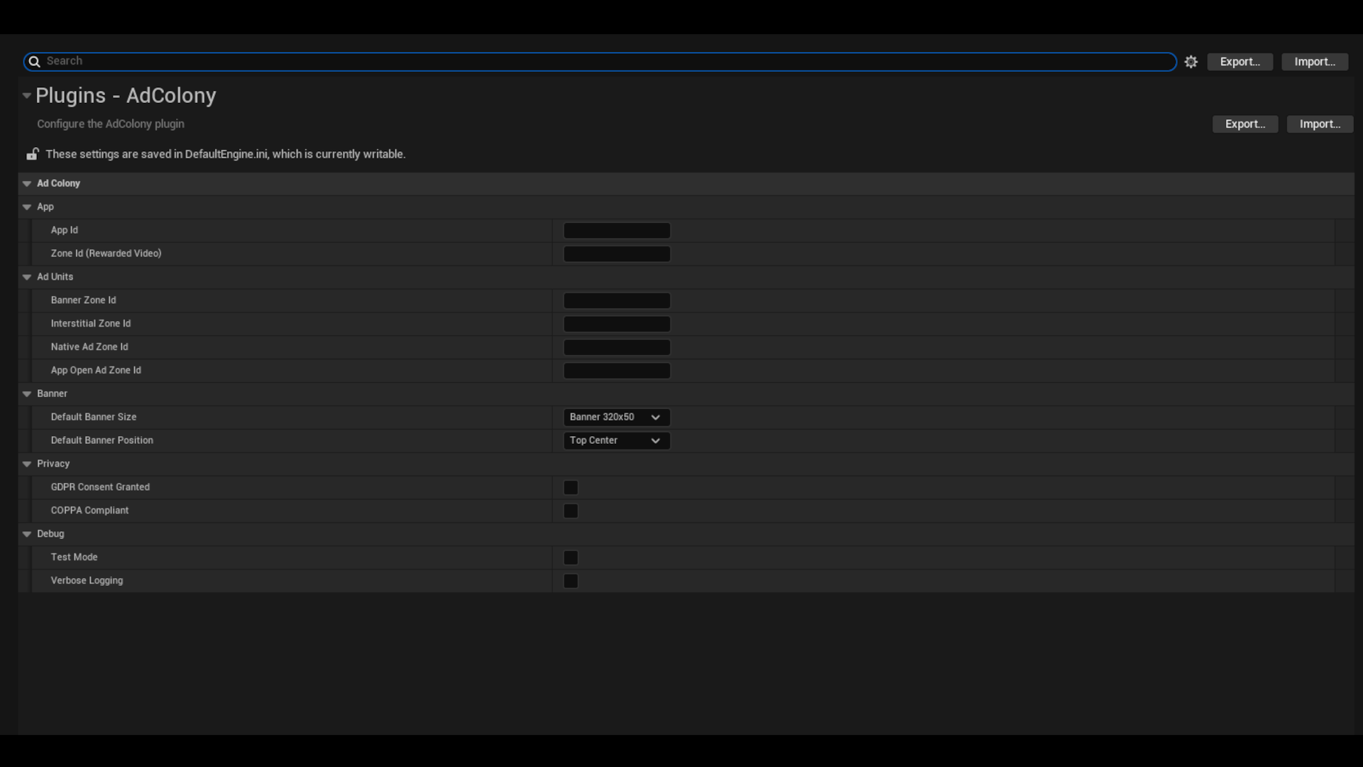Focus the Search settings field

tap(600, 62)
